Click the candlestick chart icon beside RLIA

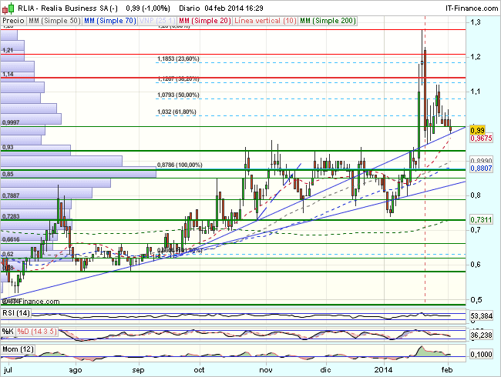pyautogui.click(x=8, y=8)
